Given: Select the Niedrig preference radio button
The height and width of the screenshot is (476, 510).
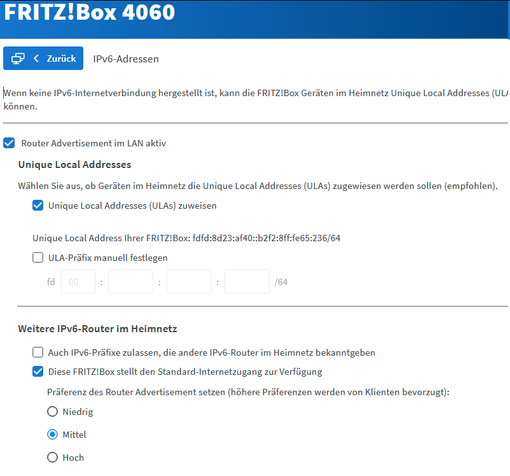Looking at the screenshot, I should coord(53,412).
